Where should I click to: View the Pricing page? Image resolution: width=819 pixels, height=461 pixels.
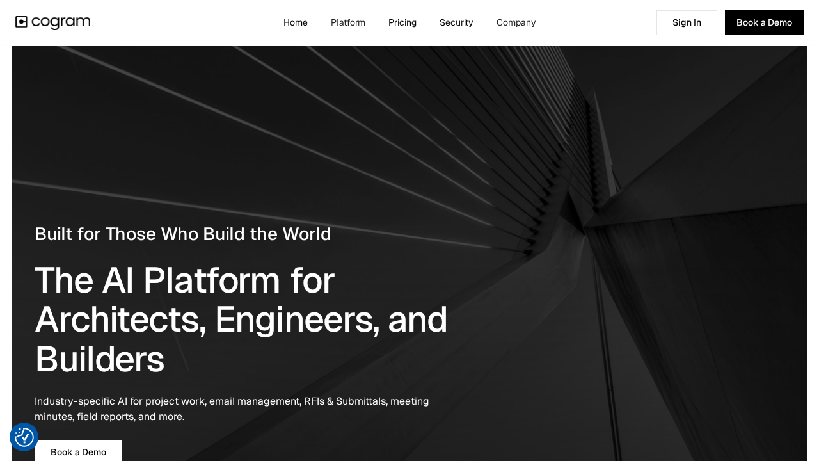click(x=402, y=22)
